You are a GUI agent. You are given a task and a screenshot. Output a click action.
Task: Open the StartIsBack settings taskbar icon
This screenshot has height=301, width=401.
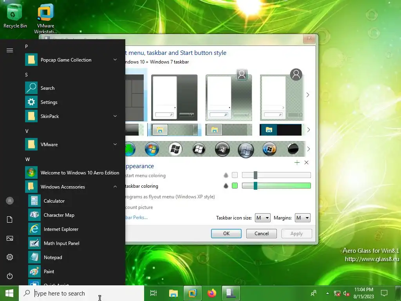pos(231,293)
